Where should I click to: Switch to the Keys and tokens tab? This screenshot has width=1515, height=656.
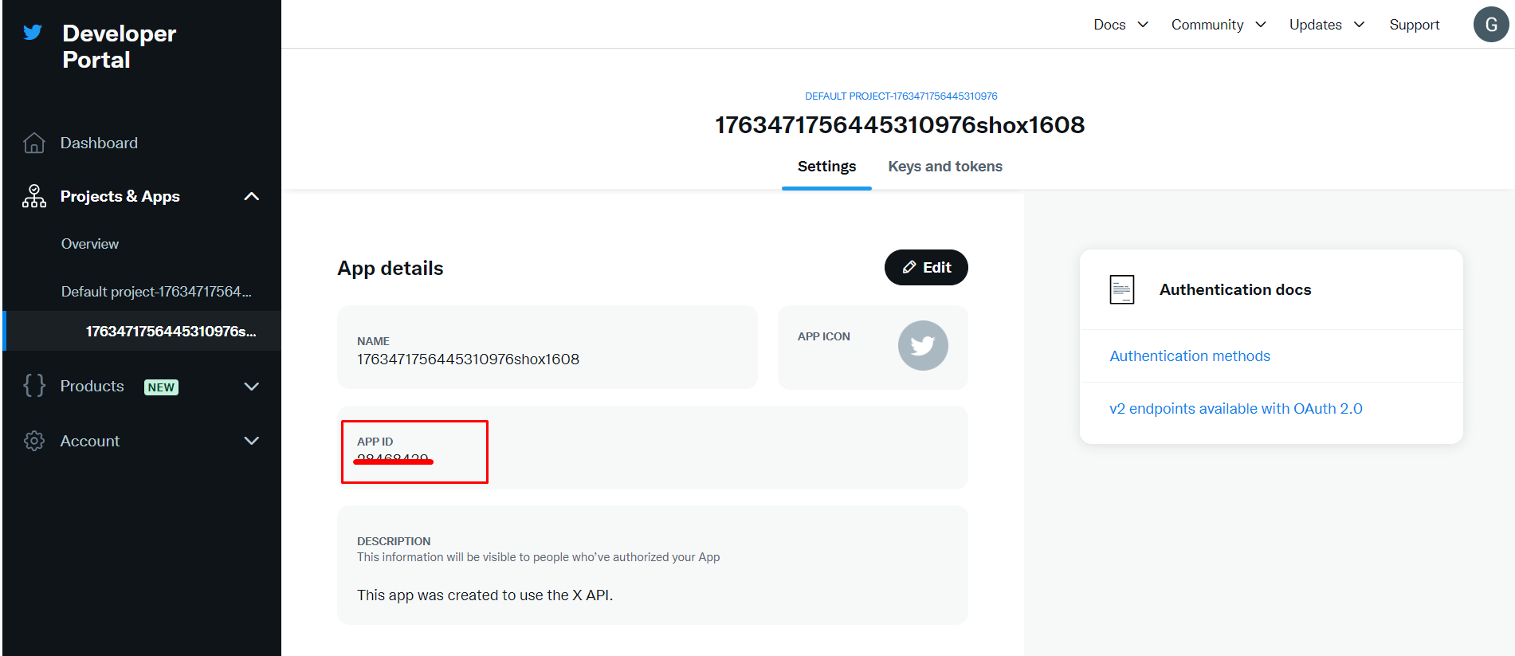pos(945,167)
